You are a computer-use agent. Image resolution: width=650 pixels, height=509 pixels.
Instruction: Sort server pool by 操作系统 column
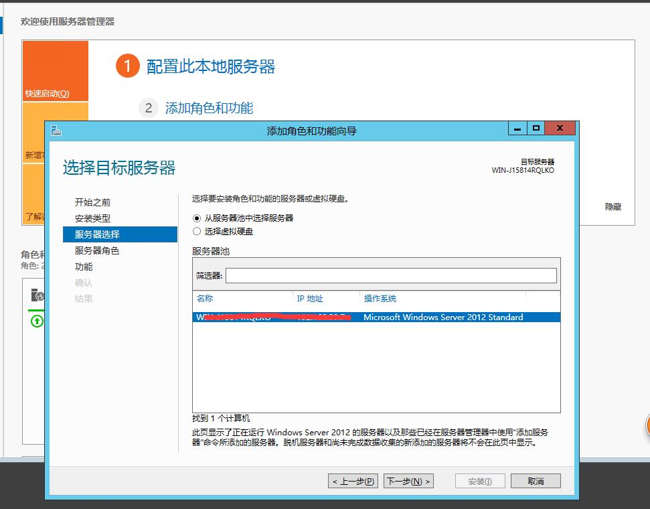pyautogui.click(x=380, y=299)
